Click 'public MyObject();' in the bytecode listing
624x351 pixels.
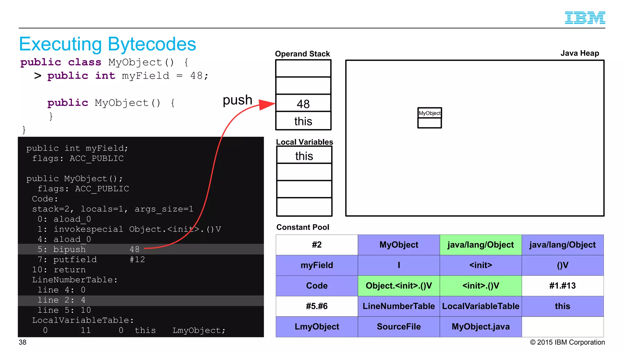click(74, 178)
